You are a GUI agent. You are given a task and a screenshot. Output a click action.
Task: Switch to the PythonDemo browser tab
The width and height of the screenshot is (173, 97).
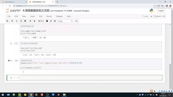point(14,2)
